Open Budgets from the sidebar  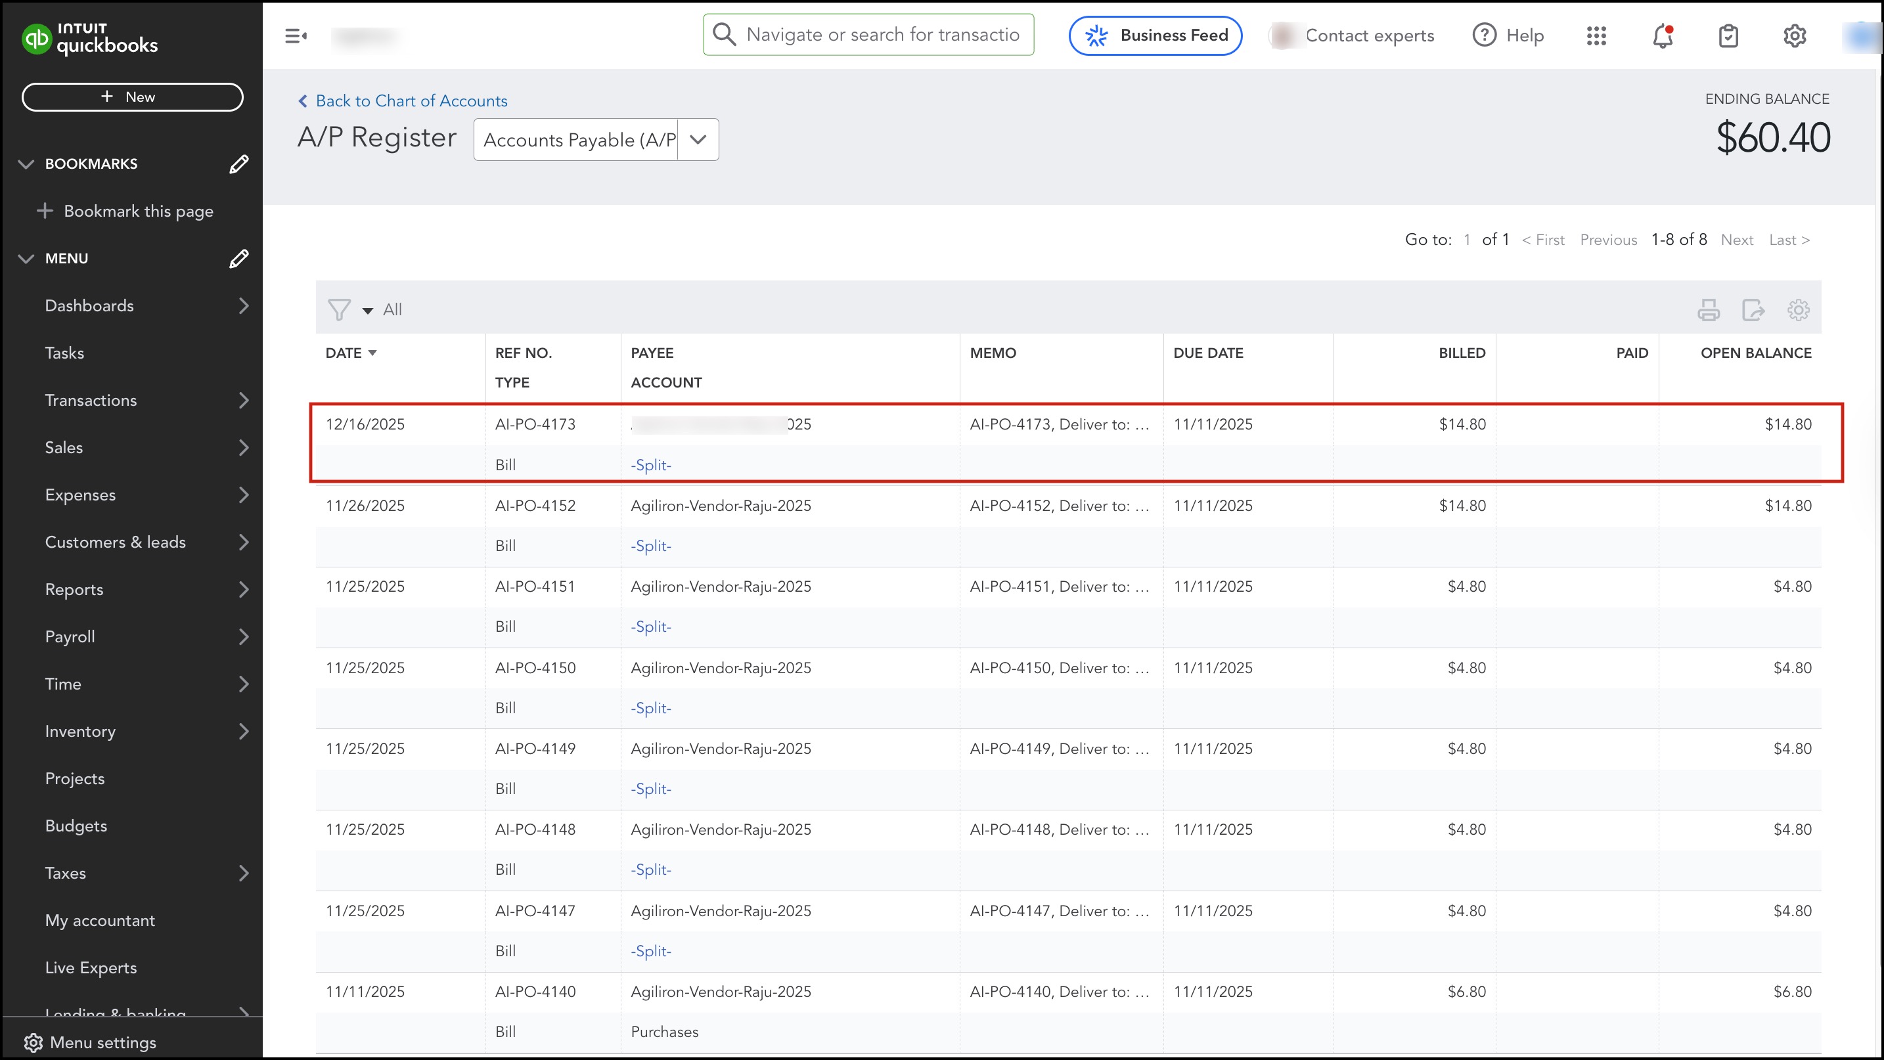(76, 826)
